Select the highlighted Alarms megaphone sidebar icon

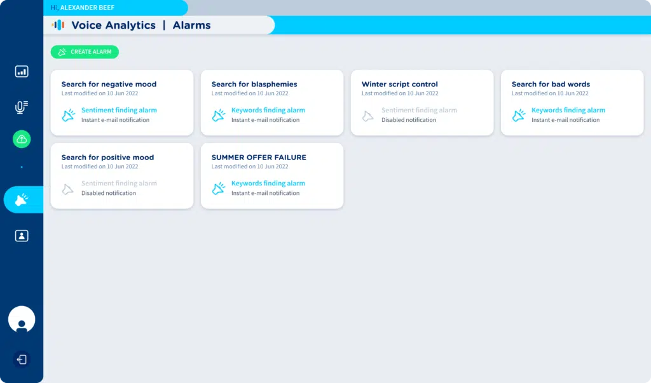pos(22,199)
